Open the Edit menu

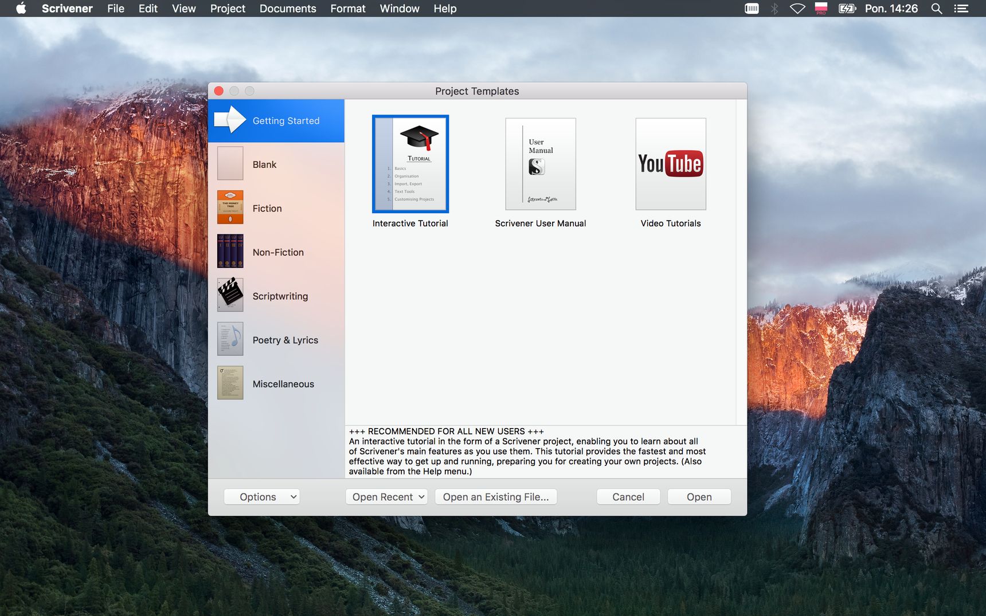tap(148, 8)
